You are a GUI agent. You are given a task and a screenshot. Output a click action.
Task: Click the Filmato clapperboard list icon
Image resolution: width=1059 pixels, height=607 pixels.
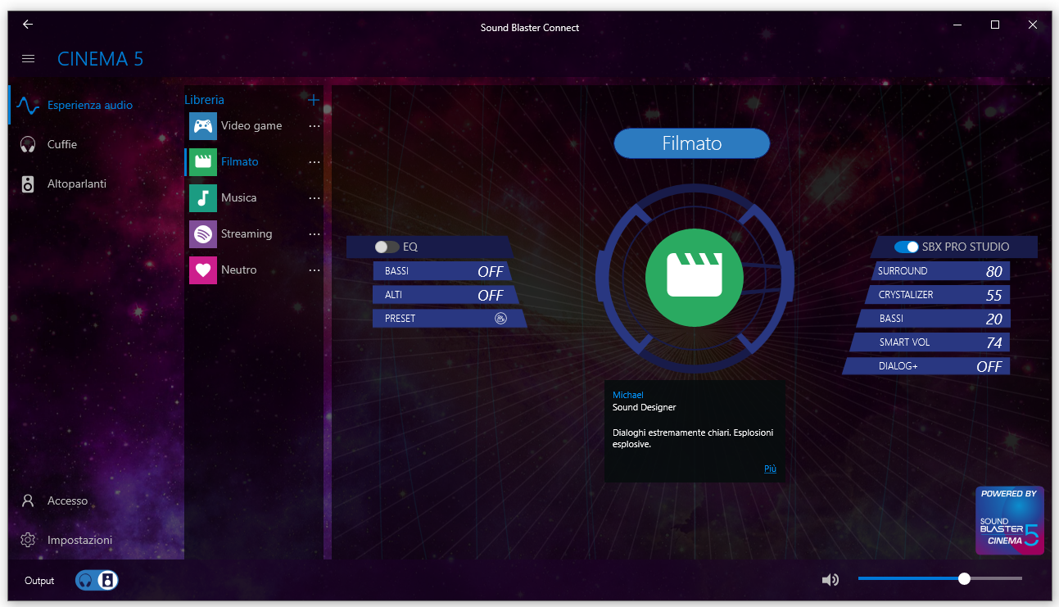coord(203,162)
